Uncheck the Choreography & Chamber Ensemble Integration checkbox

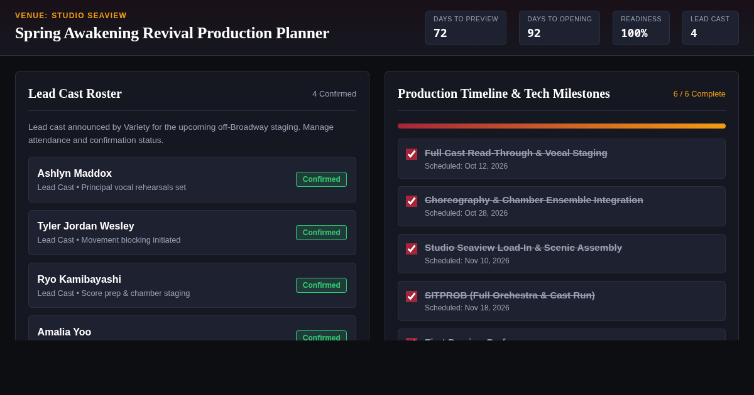(x=412, y=201)
